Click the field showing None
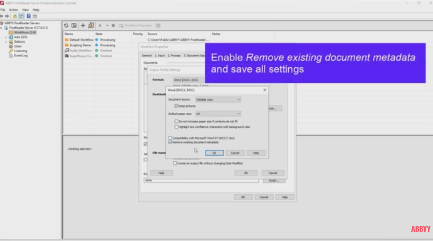 (x=201, y=181)
